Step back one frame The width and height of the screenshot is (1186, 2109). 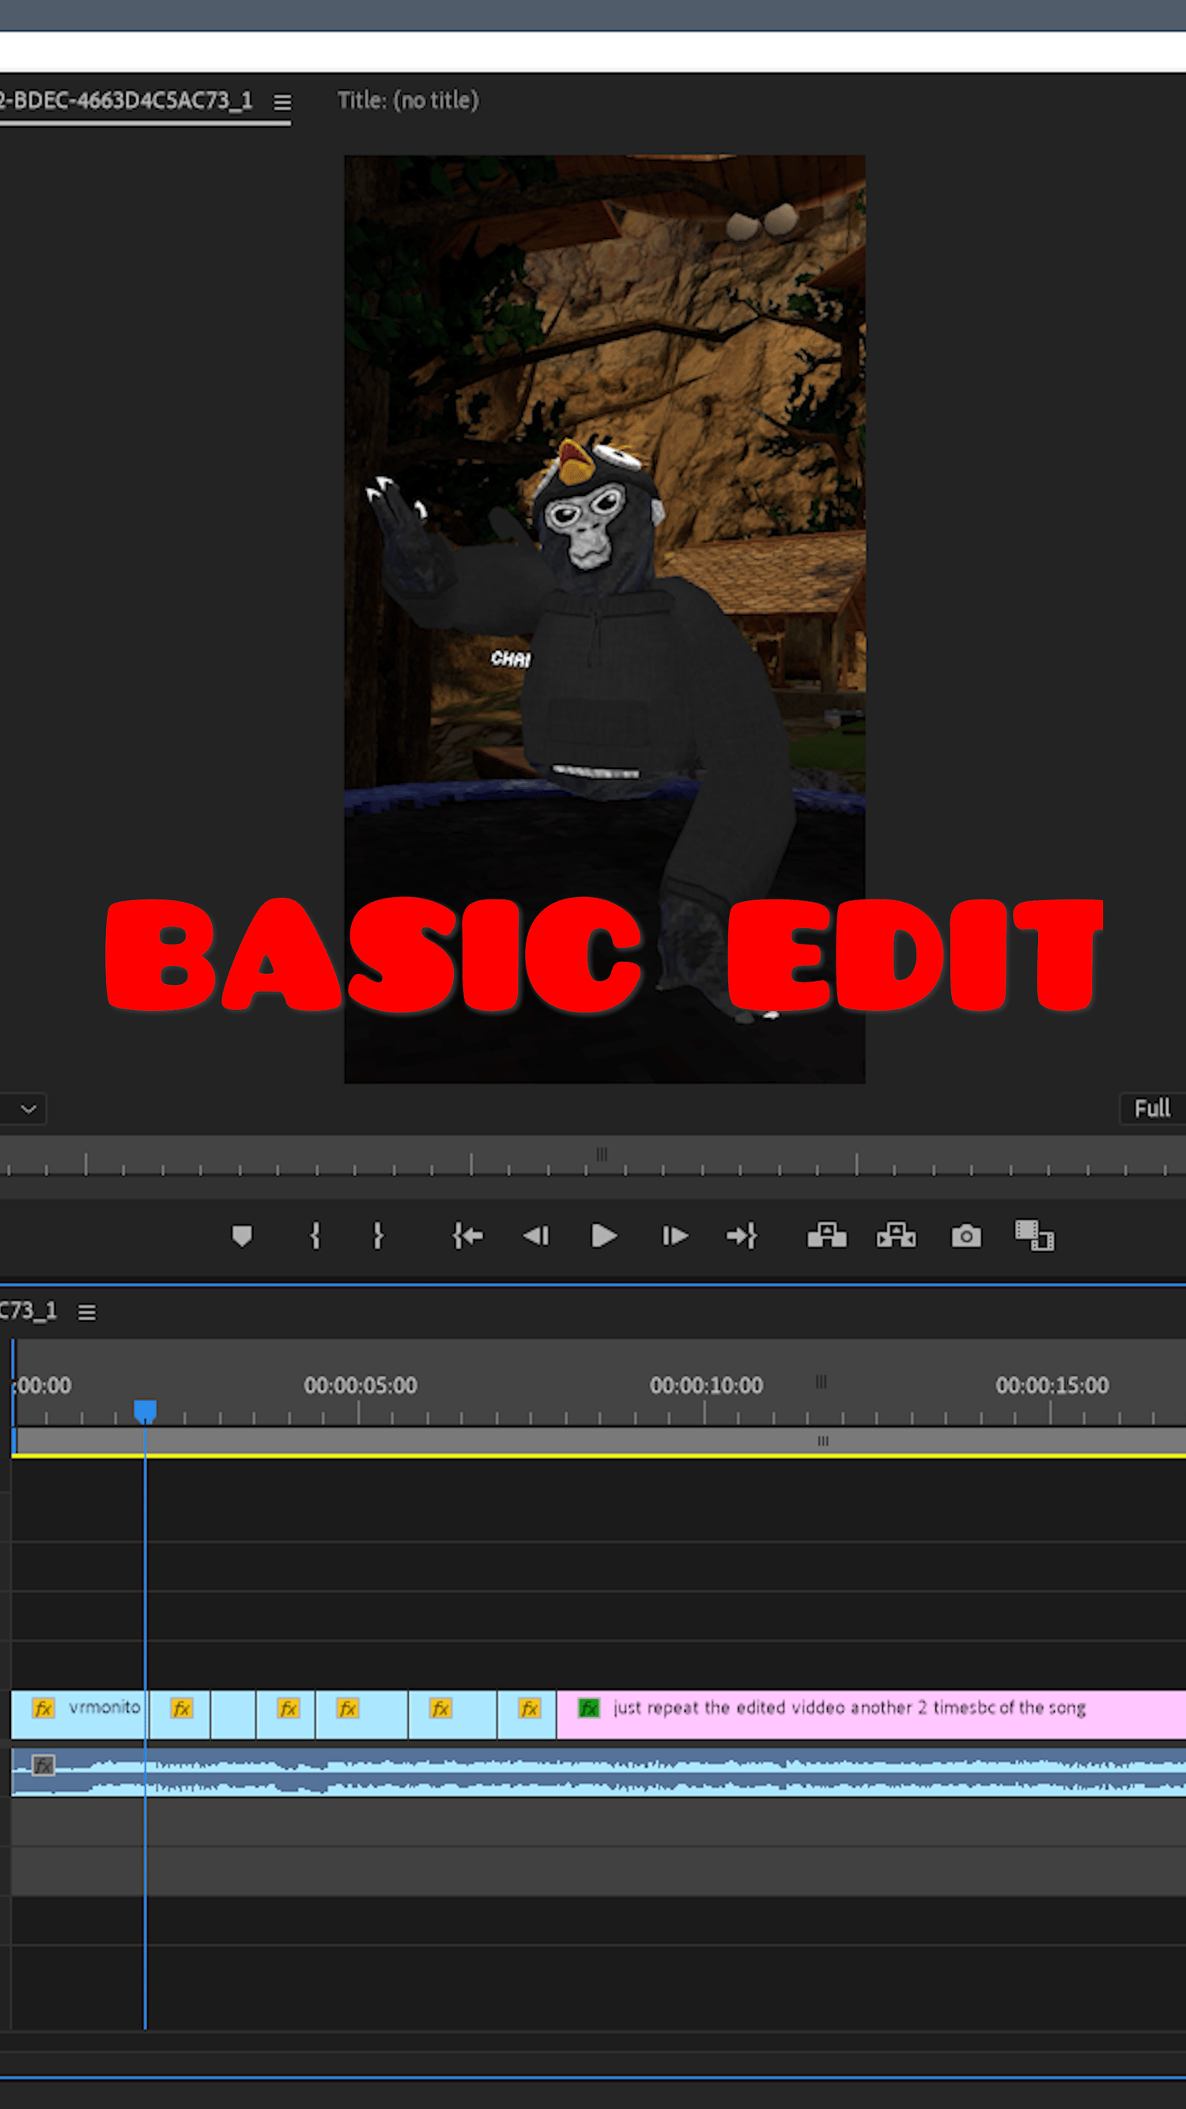pos(536,1236)
